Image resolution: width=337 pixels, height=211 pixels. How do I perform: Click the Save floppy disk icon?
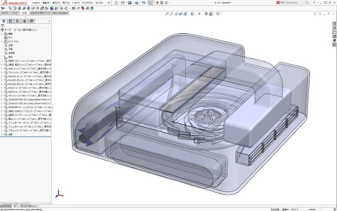click(130, 3)
